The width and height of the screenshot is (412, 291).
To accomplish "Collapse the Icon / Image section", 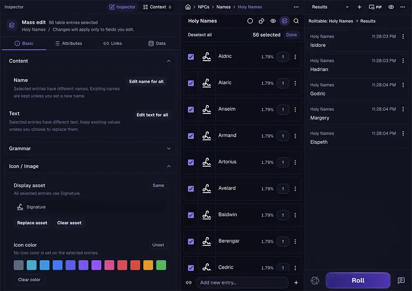I will click(x=169, y=167).
